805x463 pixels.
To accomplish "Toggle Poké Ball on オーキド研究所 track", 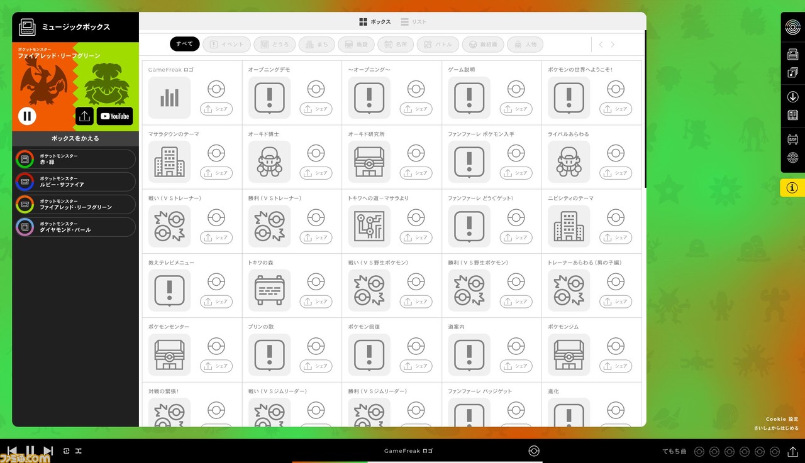I will pyautogui.click(x=416, y=153).
